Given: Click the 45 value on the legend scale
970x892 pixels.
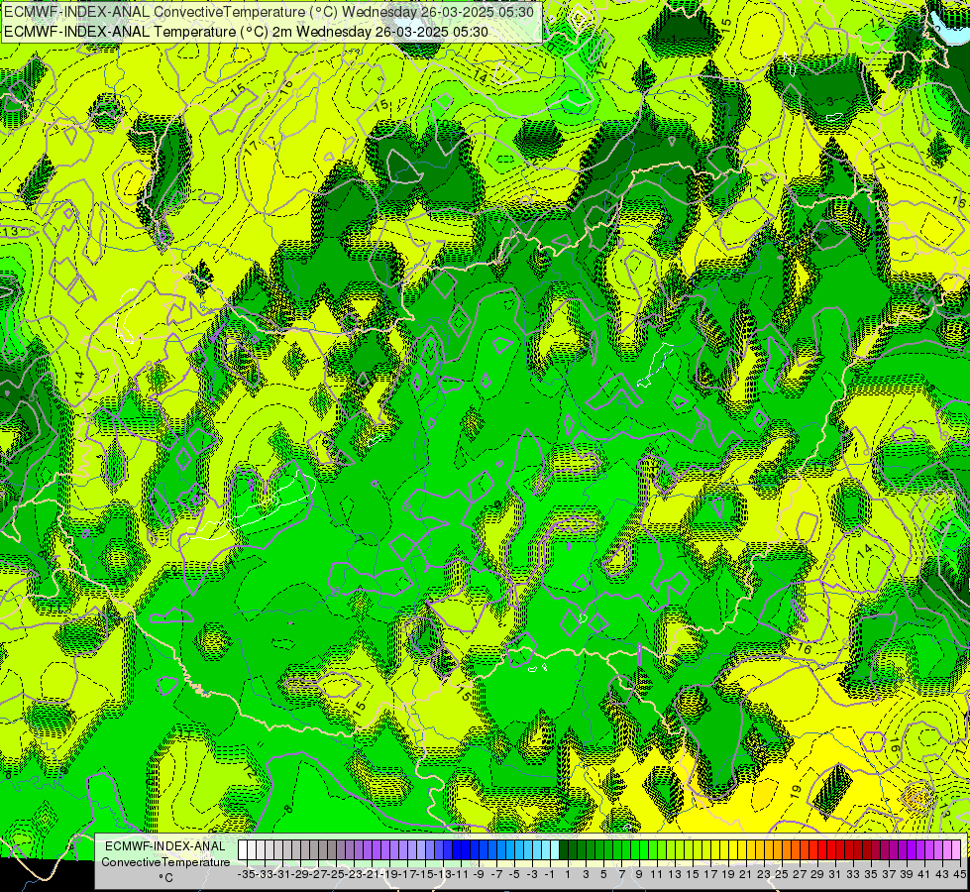Looking at the screenshot, I should coord(959,874).
